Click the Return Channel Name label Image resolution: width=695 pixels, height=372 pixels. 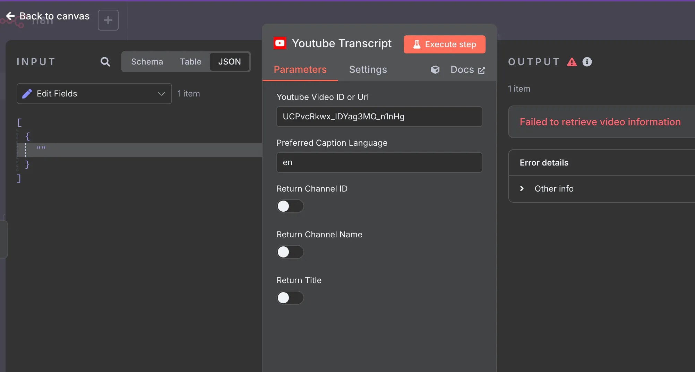pos(319,235)
